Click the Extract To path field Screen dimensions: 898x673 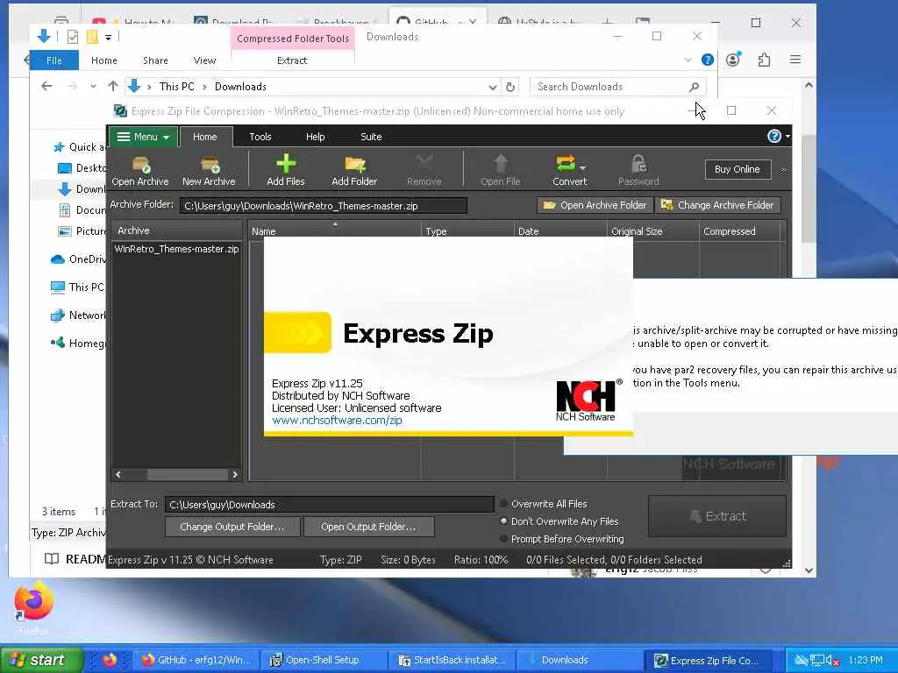pyautogui.click(x=330, y=504)
